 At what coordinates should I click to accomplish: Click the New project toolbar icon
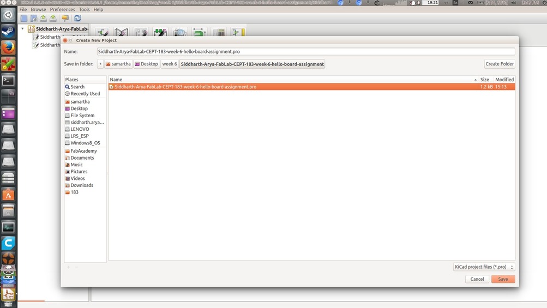point(23,18)
